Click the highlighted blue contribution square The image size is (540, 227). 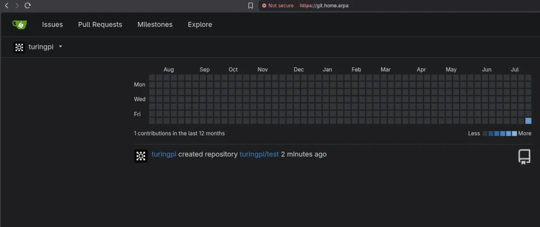tap(528, 121)
